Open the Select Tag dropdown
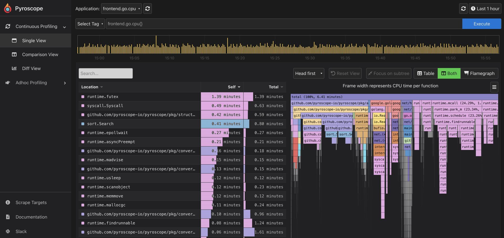 [x=90, y=24]
